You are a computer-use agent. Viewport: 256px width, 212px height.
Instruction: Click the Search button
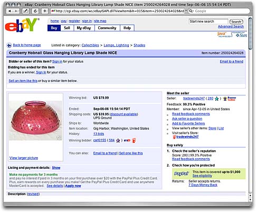(236, 22)
